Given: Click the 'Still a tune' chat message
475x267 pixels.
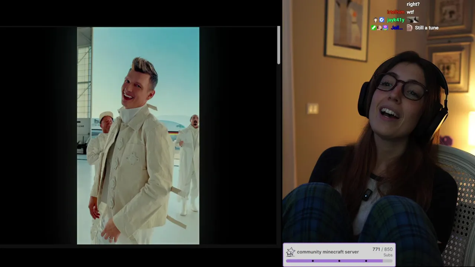Looking at the screenshot, I should tap(427, 28).
